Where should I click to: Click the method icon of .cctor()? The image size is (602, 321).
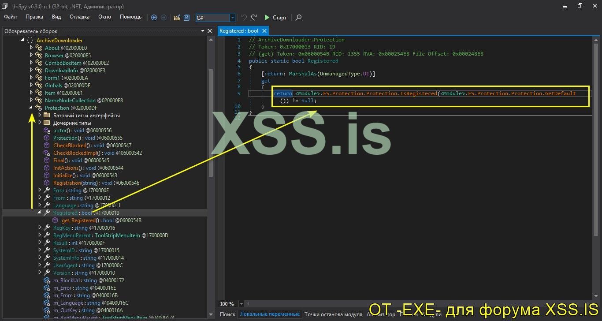click(47, 131)
